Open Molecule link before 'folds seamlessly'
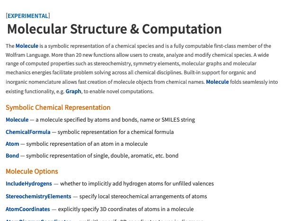Screen dimensions: 284x221 click(217, 82)
